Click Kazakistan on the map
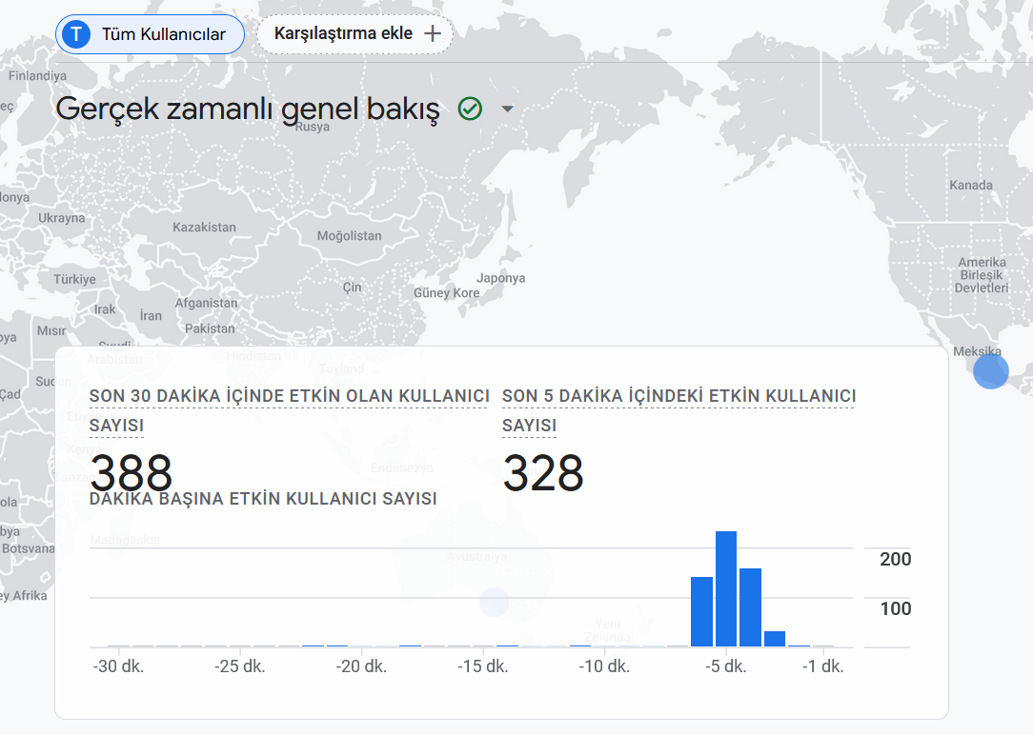 pos(204,227)
